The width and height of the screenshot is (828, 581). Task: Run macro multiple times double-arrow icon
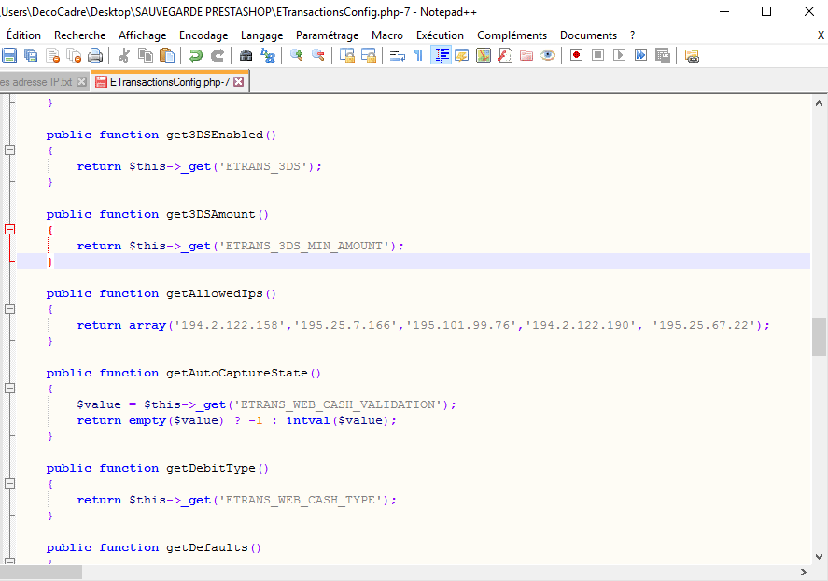pos(640,55)
